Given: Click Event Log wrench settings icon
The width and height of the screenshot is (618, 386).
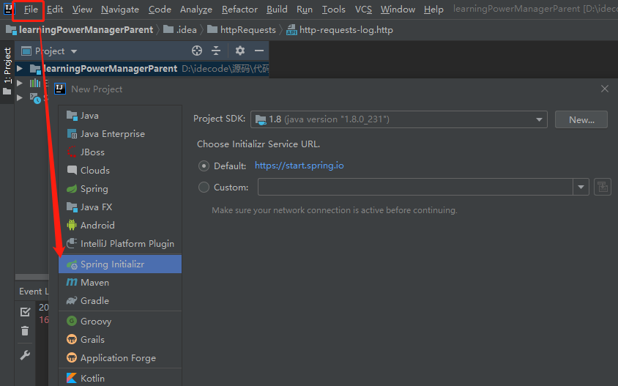Looking at the screenshot, I should tap(25, 355).
